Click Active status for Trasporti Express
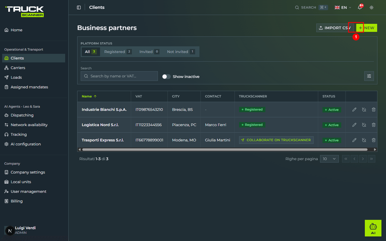386x241 pixels. pyautogui.click(x=332, y=140)
